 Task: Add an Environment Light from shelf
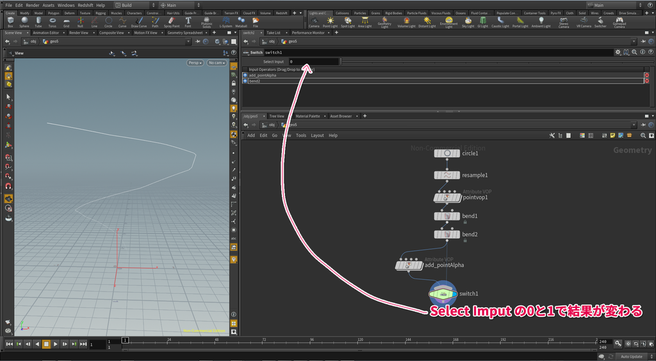[449, 22]
